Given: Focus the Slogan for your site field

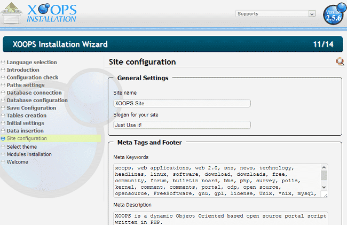Looking at the screenshot, I should coord(182,125).
